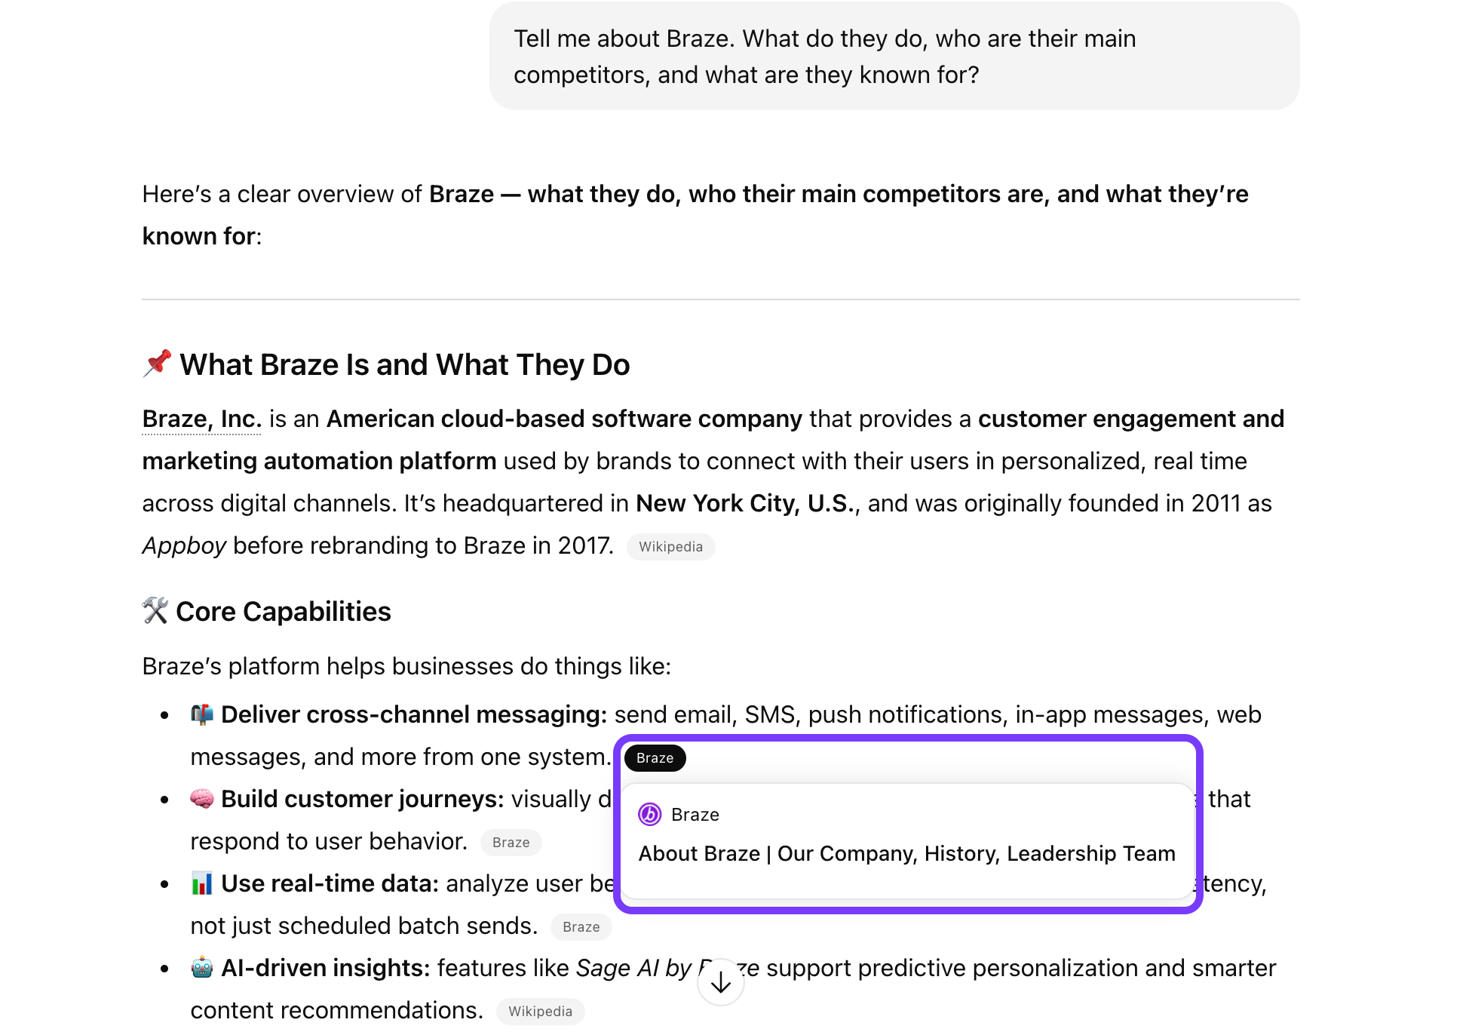This screenshot has width=1469, height=1035.
Task: Click the pushpin emoji beside the What Braze Is heading
Action: [x=157, y=364]
